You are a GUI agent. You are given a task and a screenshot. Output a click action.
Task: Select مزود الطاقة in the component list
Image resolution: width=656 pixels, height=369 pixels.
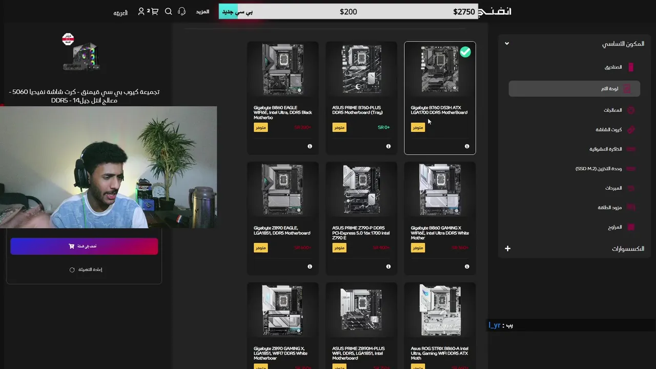[610, 208]
